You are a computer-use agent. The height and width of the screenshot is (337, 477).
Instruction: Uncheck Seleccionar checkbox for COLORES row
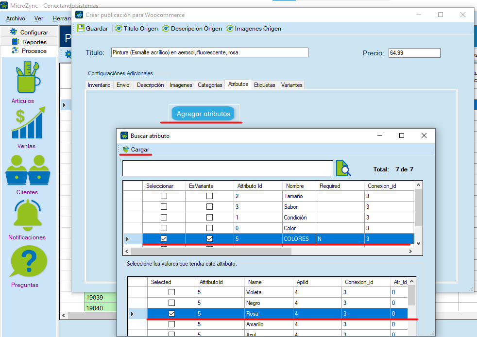164,238
